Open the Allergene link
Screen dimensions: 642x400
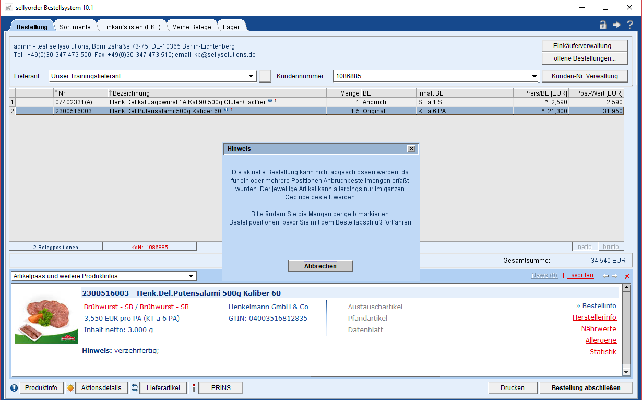point(601,340)
